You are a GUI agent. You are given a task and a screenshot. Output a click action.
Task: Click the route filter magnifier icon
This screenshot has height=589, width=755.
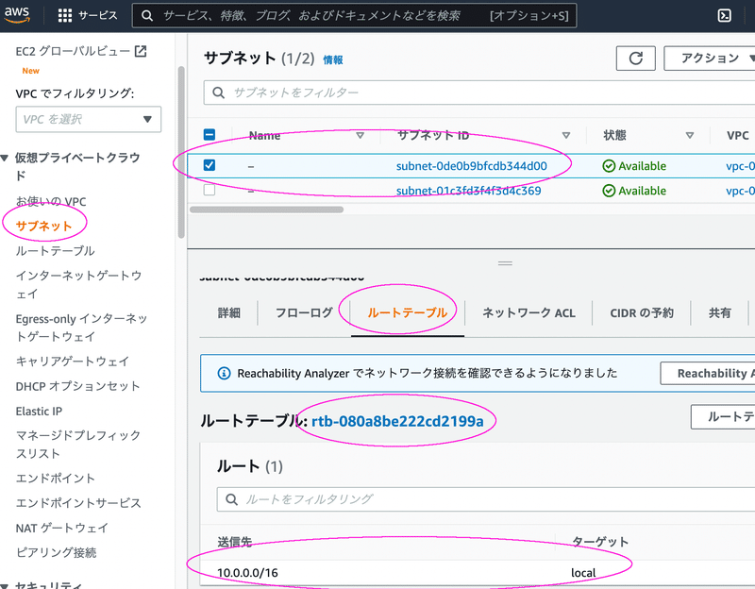click(231, 499)
